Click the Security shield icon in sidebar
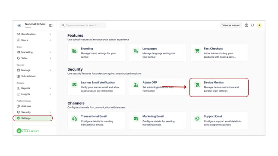Screen dimensions: 278x156 pyautogui.click(x=18, y=112)
